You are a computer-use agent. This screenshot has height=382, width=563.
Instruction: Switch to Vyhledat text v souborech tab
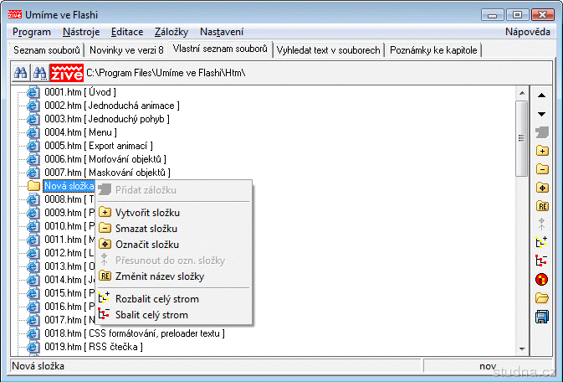tap(328, 50)
